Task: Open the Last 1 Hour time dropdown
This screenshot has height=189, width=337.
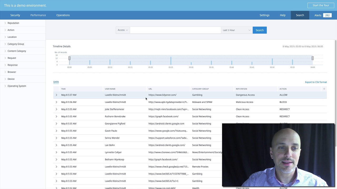Action: pyautogui.click(x=237, y=30)
